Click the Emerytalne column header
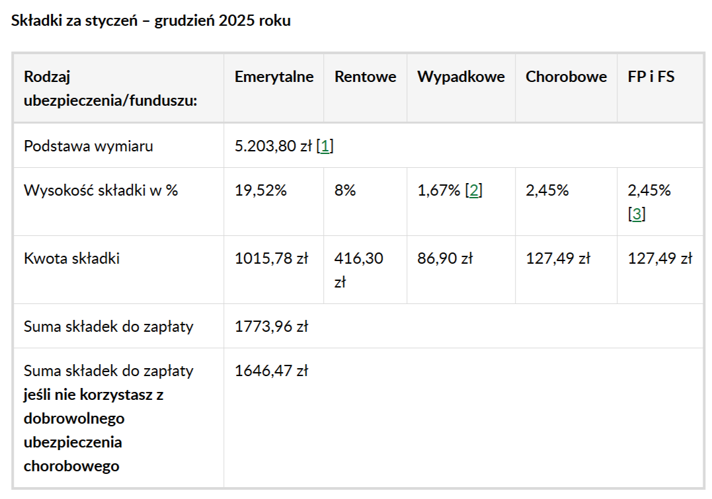 [x=274, y=77]
